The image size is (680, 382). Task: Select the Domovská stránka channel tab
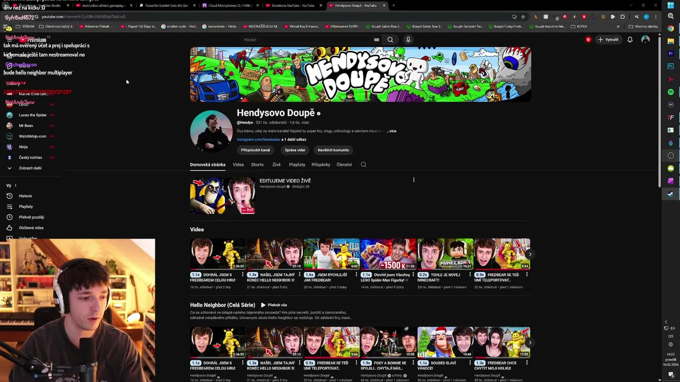208,164
